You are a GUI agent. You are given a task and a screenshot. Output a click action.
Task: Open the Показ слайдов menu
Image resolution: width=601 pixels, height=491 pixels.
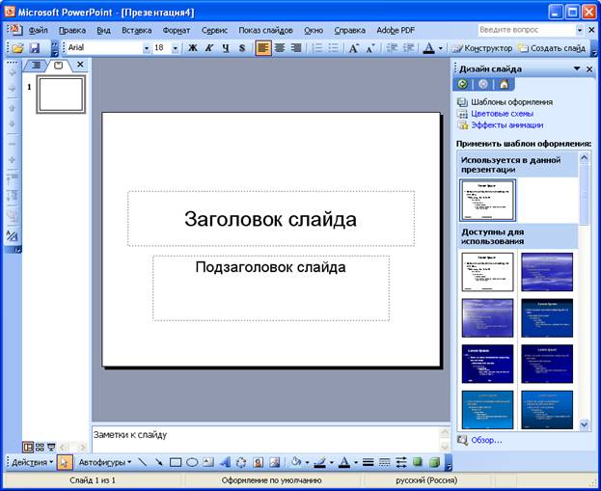[265, 30]
